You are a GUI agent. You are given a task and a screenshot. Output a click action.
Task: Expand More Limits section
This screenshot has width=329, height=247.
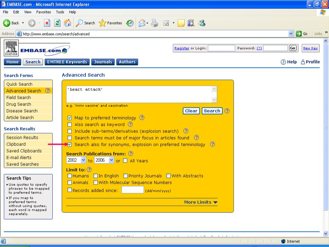pos(200,202)
